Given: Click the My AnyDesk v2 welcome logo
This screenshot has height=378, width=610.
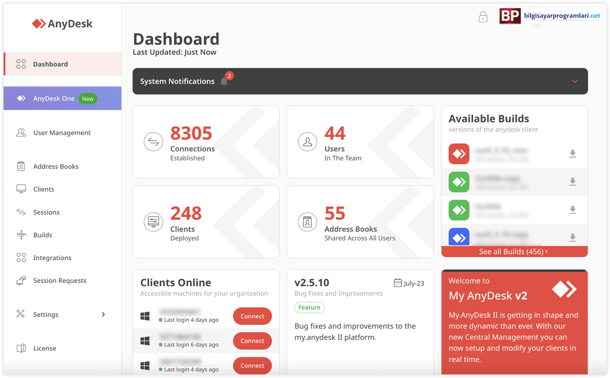Looking at the screenshot, I should [564, 289].
